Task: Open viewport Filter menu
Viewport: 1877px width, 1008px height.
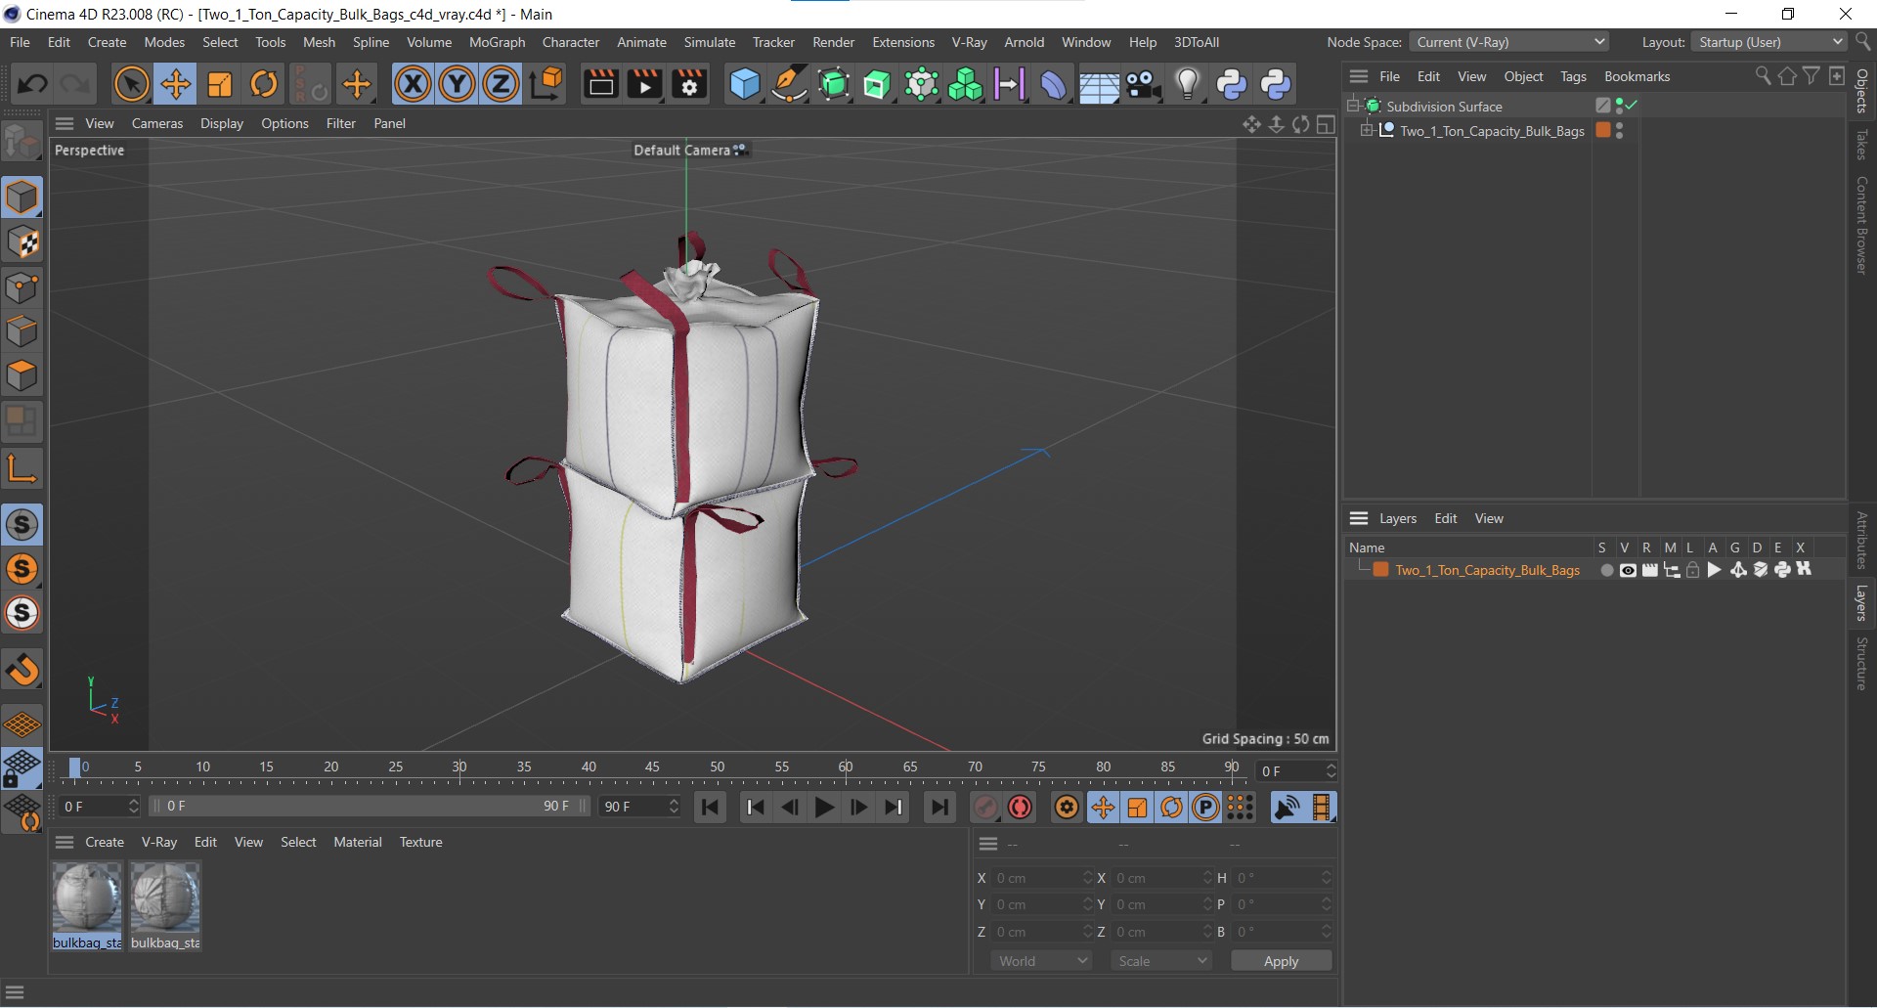Action: tap(340, 123)
